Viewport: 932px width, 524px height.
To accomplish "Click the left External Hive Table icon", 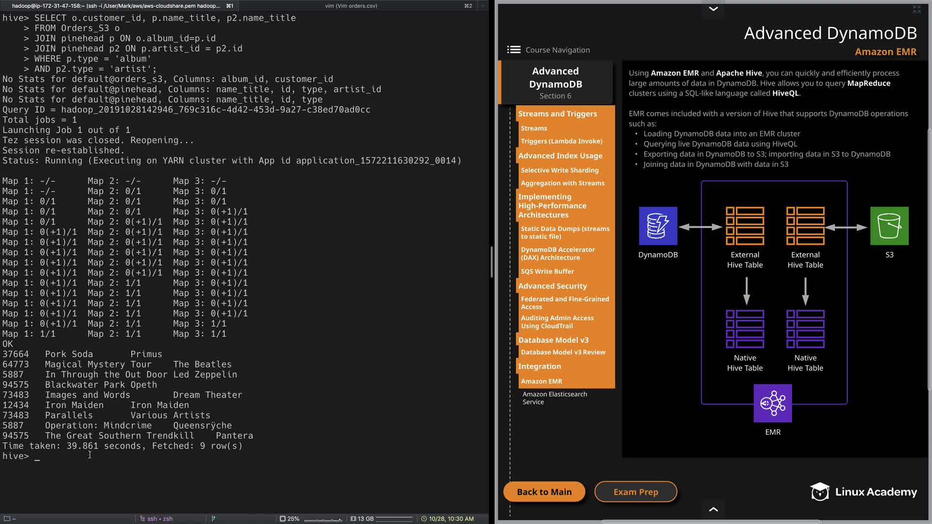I will [745, 226].
